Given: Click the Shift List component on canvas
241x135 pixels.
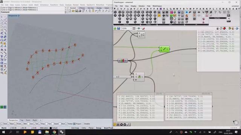Looking at the screenshot, I should coord(139,77).
